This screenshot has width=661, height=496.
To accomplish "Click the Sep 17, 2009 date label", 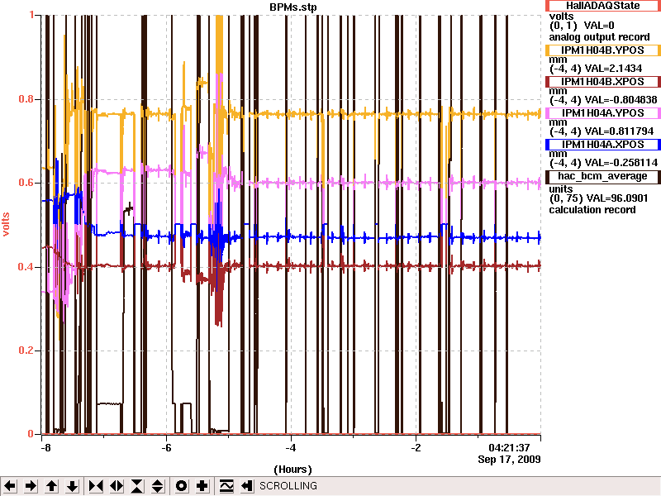I will pos(509,460).
